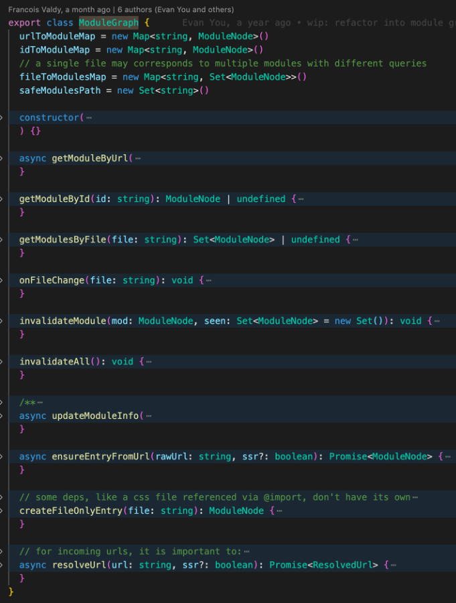The width and height of the screenshot is (456, 603).
Task: Expand the folded JSDoc comment ellipsis
Action: 40,403
